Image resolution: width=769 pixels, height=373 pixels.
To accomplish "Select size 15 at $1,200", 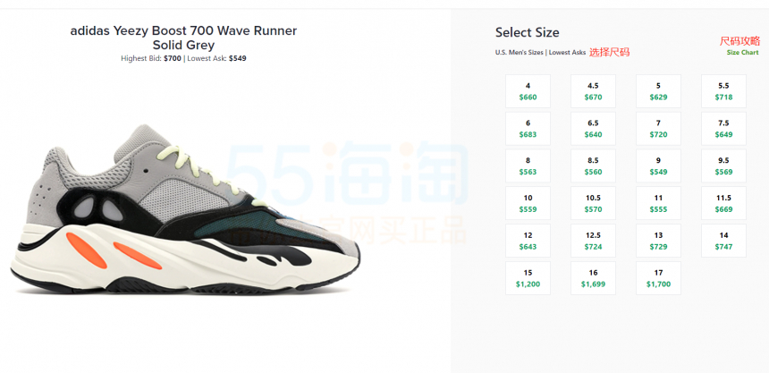I will point(528,278).
